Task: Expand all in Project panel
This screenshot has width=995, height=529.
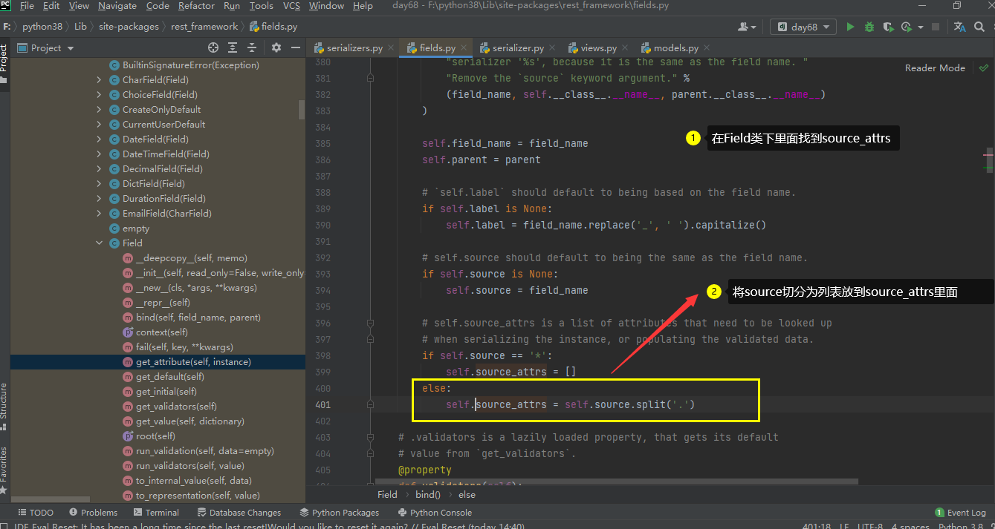Action: (233, 47)
